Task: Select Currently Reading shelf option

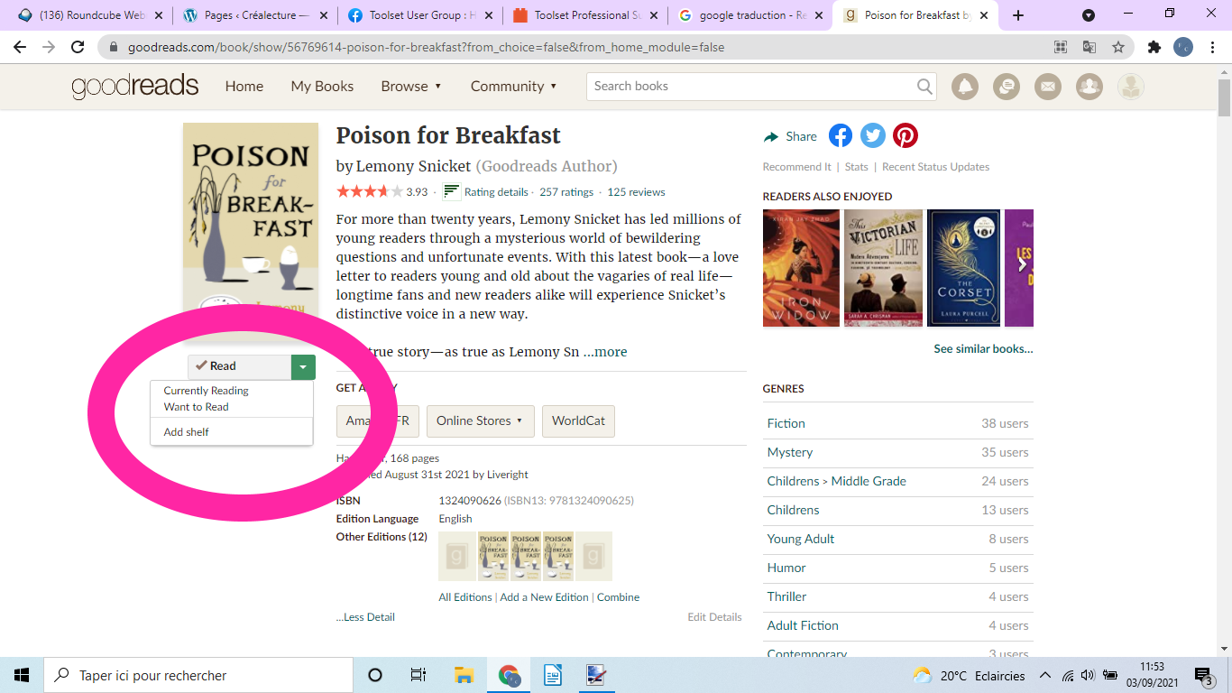Action: 206,391
